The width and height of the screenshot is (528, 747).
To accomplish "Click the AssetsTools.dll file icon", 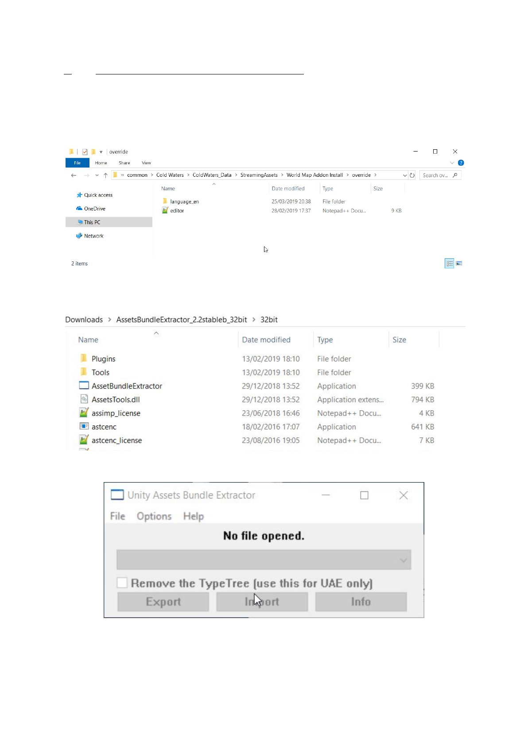I will (x=84, y=399).
